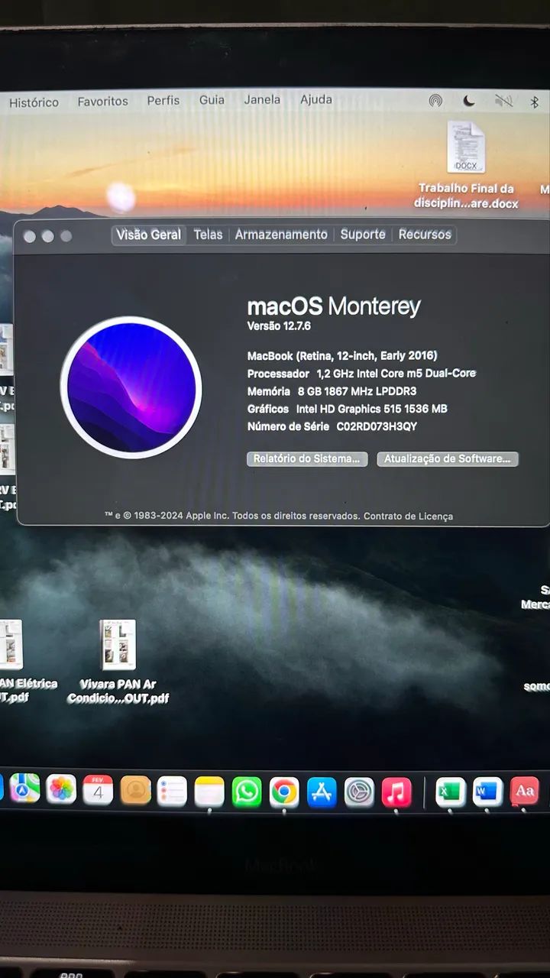Click the Processador 1,2 GHz Intel Core m5 line
Screen dimensions: 550x978
pyautogui.click(x=361, y=374)
